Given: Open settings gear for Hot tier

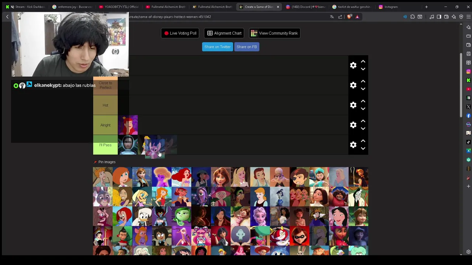Looking at the screenshot, I should tap(353, 105).
